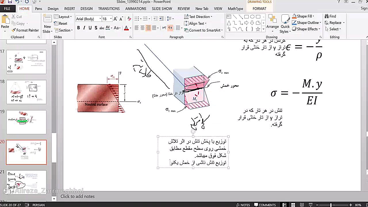368x207 pixels.
Task: Find text in the presentation
Action: click(x=330, y=16)
